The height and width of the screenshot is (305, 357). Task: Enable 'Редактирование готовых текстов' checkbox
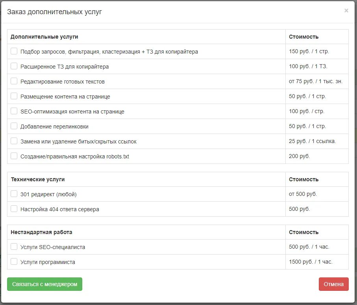coord(14,81)
